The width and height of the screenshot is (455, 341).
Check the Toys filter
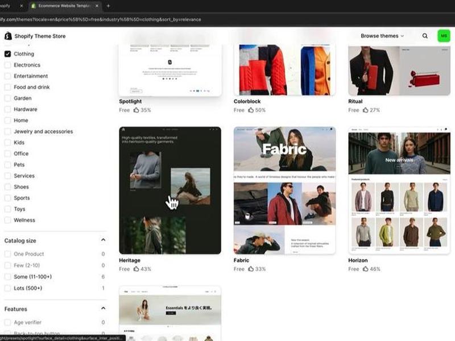pyautogui.click(x=7, y=209)
